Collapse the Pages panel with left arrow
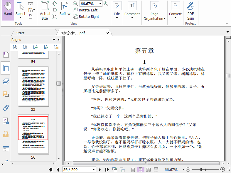 (59, 40)
